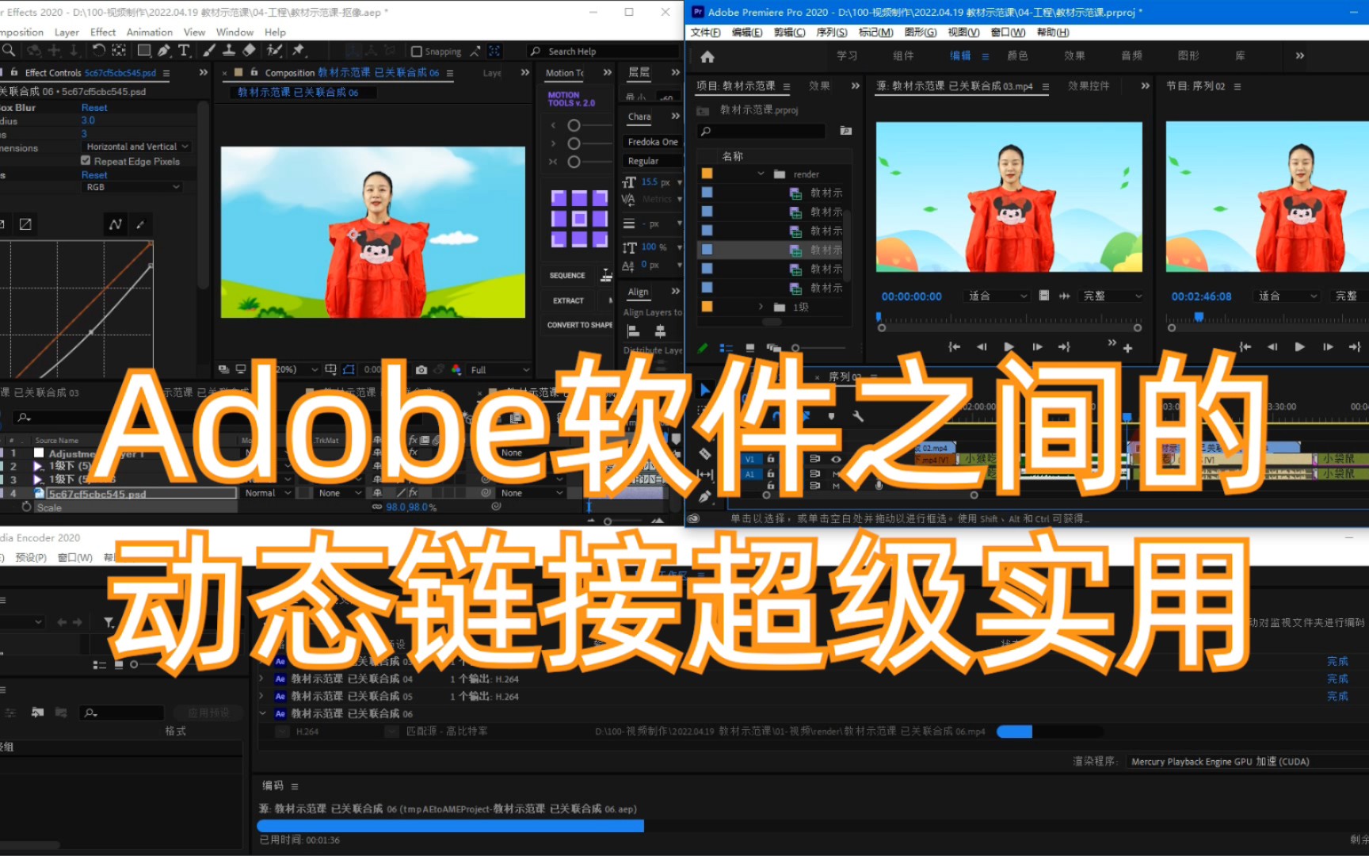Open source monitor zoom dropdown showing 适合
1369x856 pixels.
[x=997, y=296]
